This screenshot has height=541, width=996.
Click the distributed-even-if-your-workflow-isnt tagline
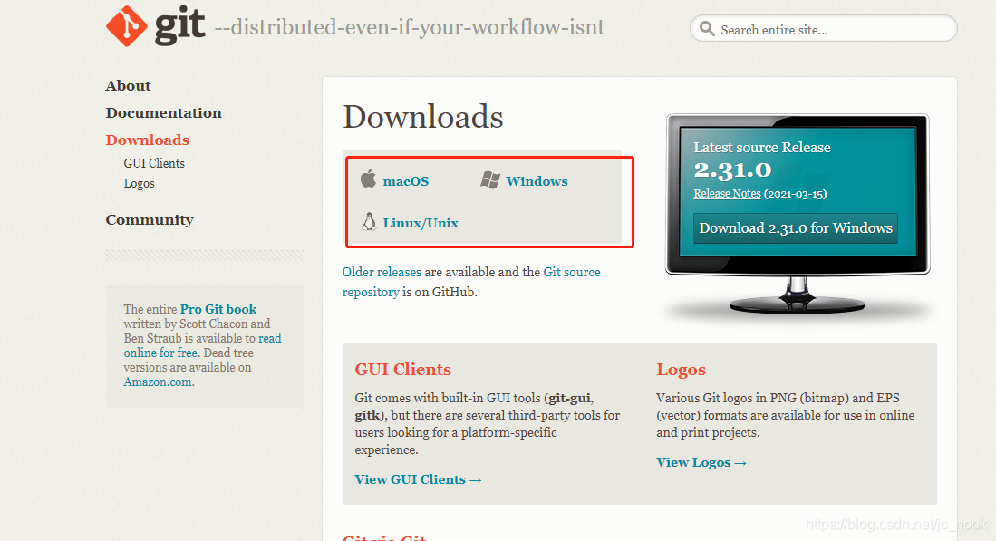pyautogui.click(x=410, y=27)
